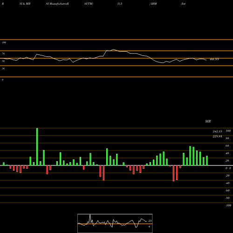Click the 40 label on MR scale
The height and width of the screenshot is (233, 233).
tap(227, 153)
